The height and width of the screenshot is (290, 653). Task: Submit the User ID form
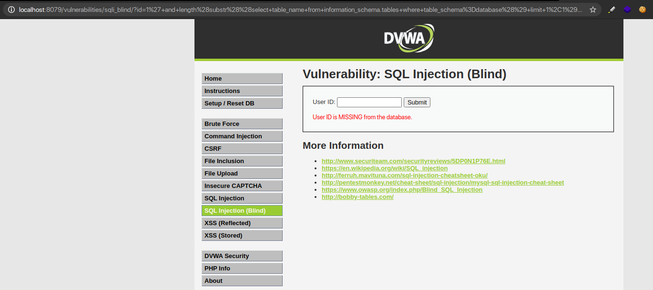417,102
